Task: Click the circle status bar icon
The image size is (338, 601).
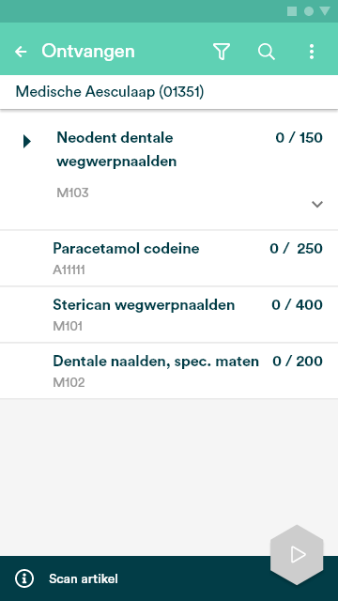Action: (x=309, y=11)
